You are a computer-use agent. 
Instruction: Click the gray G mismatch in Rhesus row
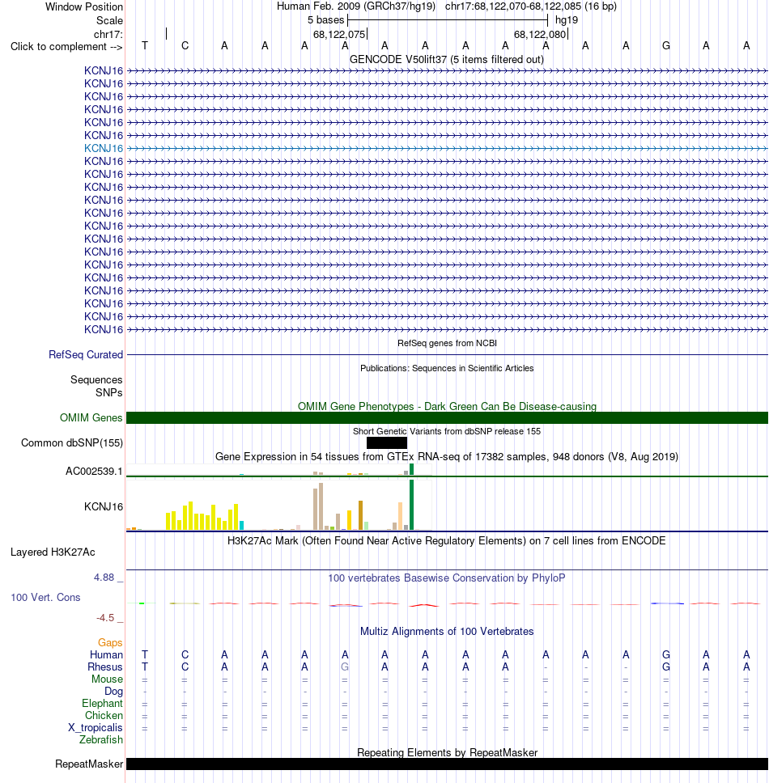(x=345, y=667)
